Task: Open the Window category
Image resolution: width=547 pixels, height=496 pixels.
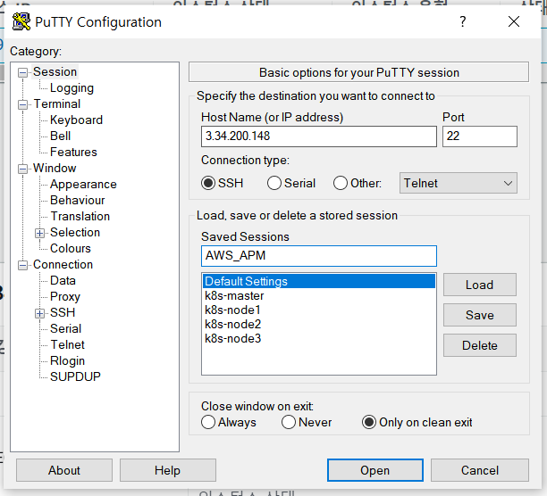Action: pyautogui.click(x=55, y=168)
